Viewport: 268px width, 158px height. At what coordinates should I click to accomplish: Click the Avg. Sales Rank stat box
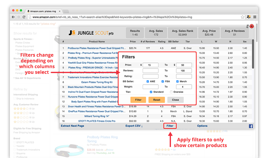coord(182,33)
